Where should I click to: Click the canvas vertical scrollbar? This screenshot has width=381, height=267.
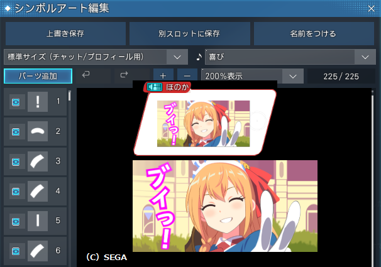coord(372,178)
